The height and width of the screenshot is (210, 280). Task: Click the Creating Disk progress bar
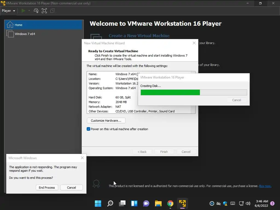pyautogui.click(x=194, y=92)
